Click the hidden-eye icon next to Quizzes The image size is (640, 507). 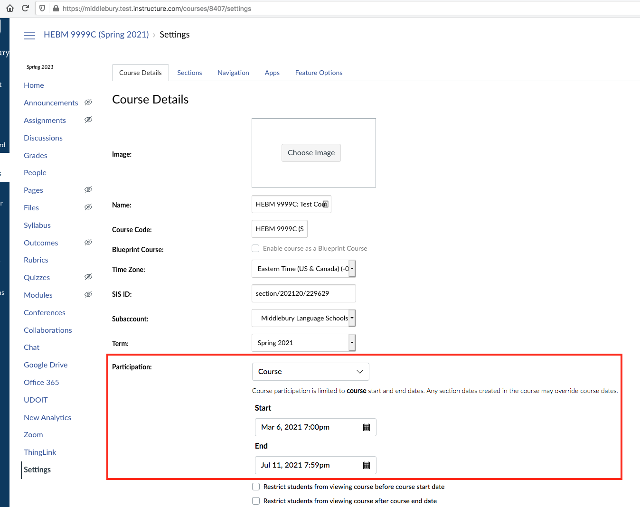[x=88, y=277]
